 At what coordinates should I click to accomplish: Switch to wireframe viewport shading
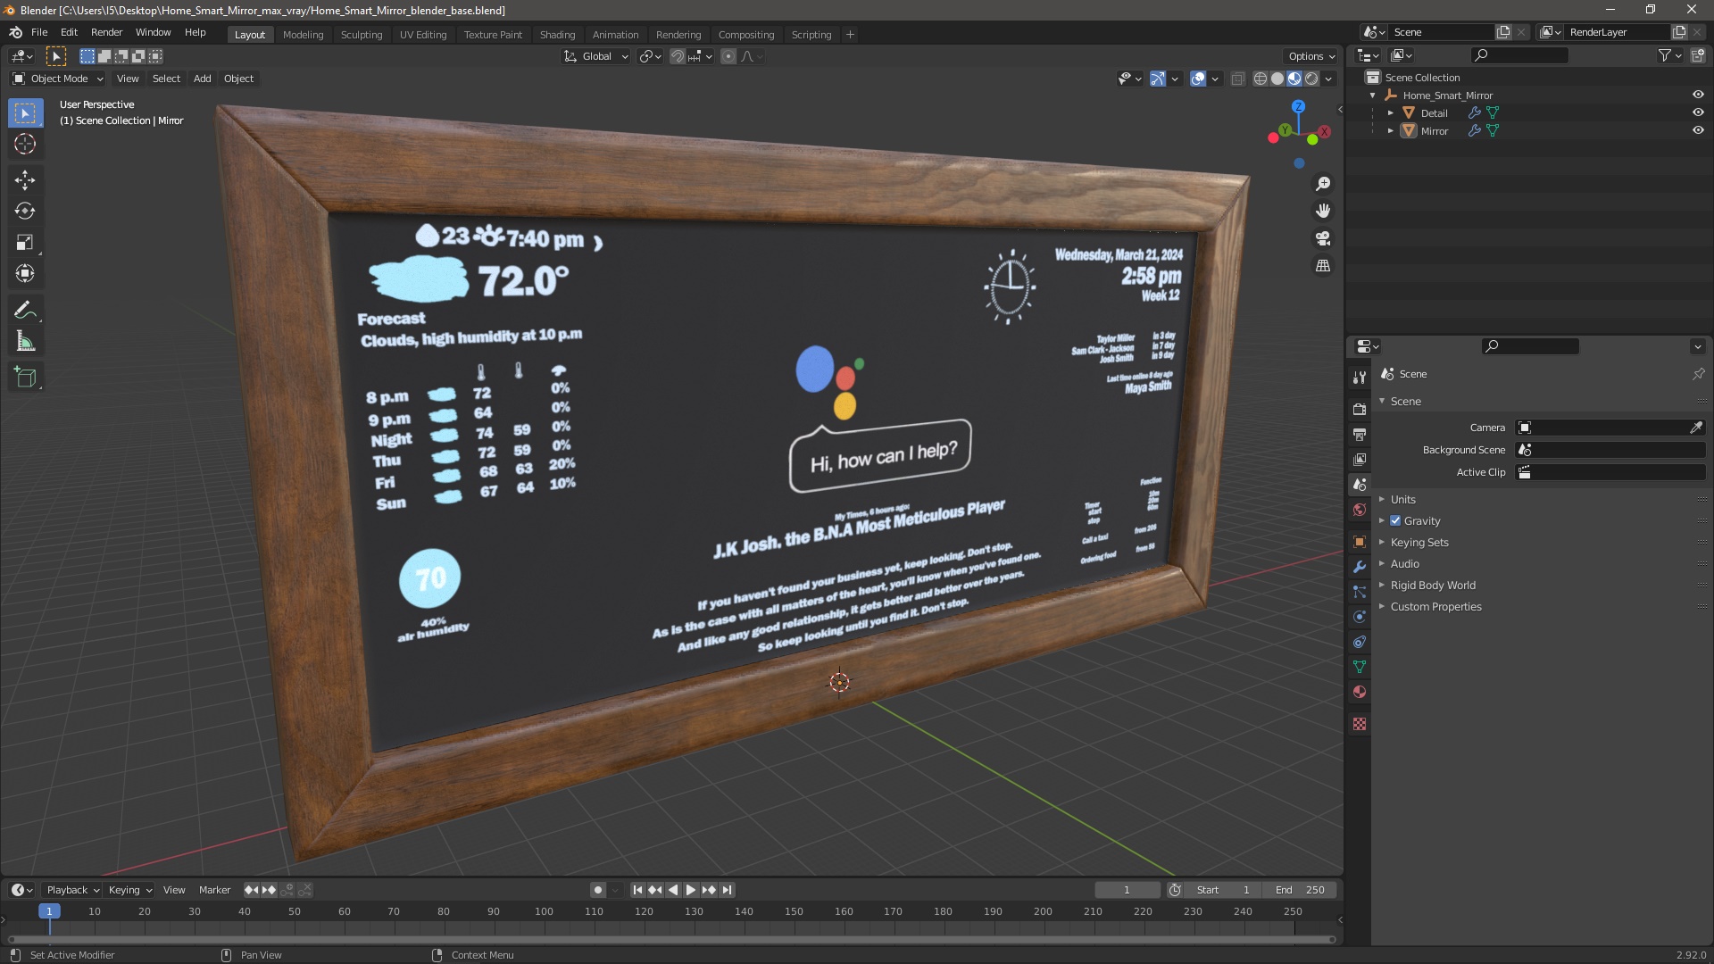[x=1261, y=79]
